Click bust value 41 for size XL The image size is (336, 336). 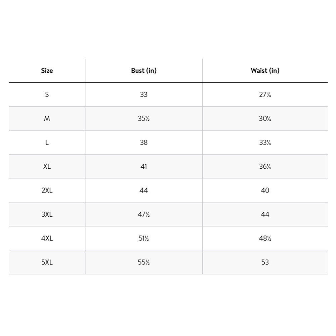144,166
